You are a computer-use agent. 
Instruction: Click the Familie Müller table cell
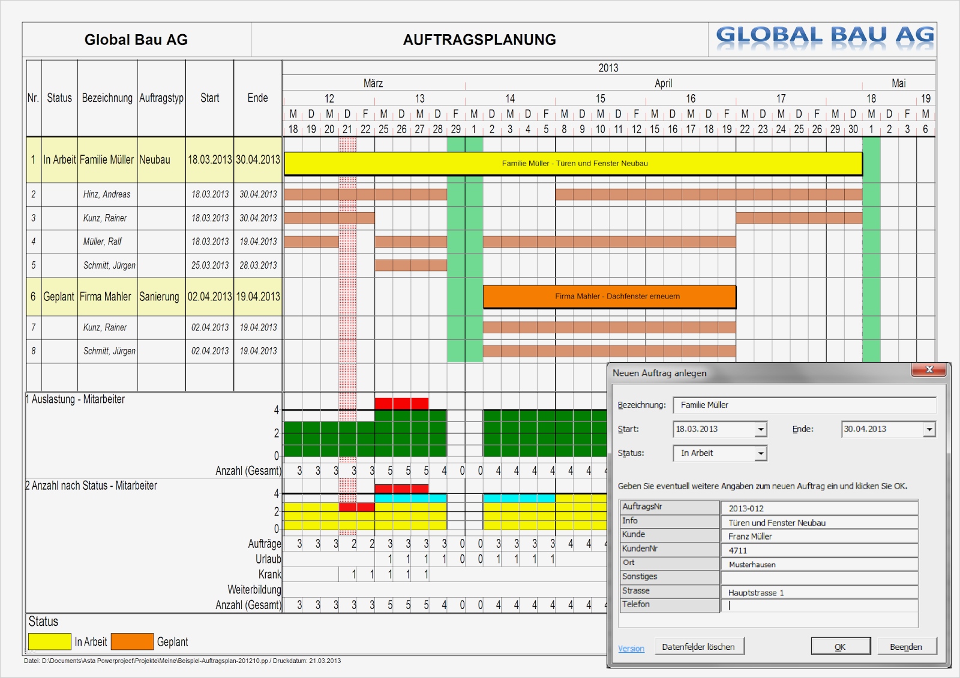click(107, 160)
